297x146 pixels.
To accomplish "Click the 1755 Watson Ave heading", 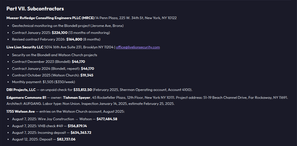I will 21,112.
